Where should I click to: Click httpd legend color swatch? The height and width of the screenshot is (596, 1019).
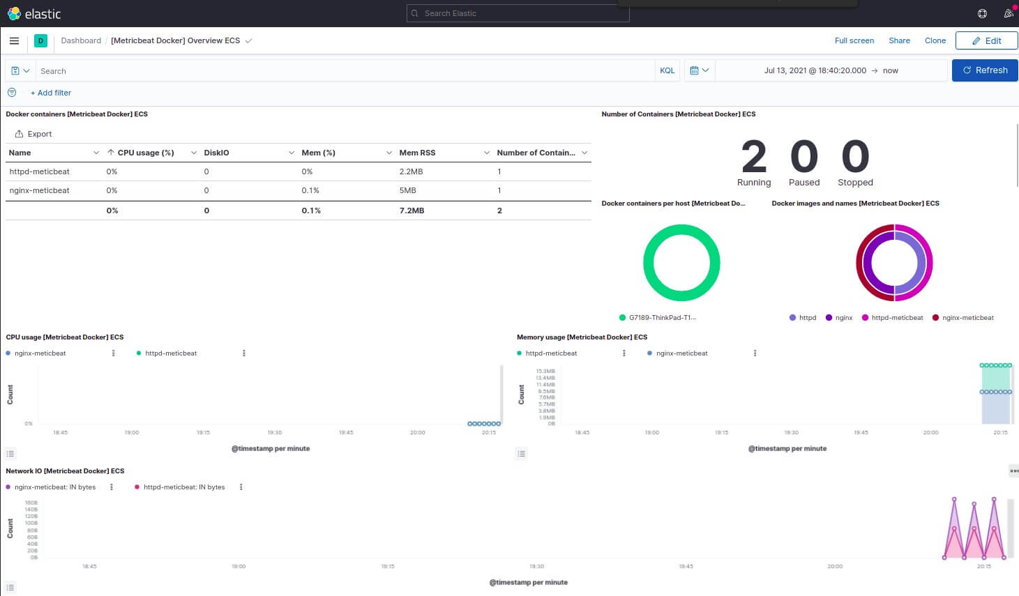(x=792, y=318)
